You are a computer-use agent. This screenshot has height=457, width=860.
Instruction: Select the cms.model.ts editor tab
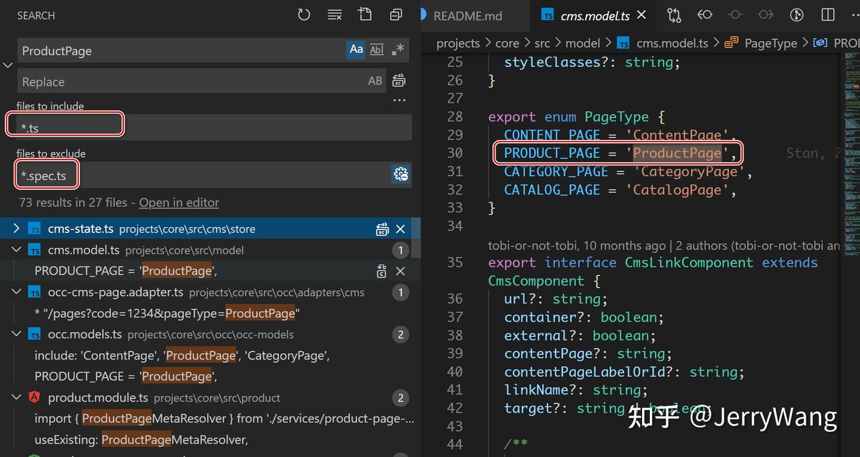(x=594, y=16)
